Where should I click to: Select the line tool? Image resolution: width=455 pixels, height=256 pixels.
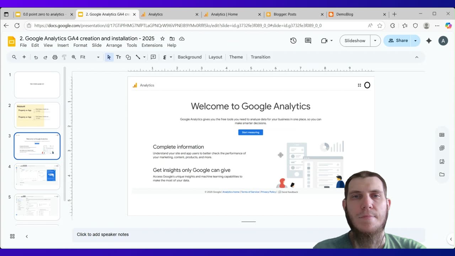(138, 57)
